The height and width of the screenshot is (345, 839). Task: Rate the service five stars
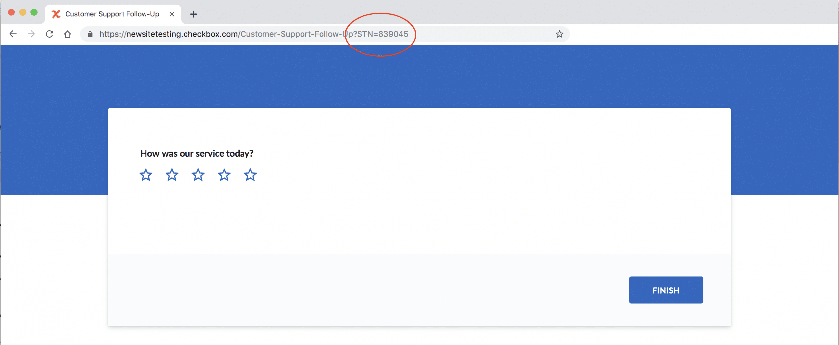250,175
